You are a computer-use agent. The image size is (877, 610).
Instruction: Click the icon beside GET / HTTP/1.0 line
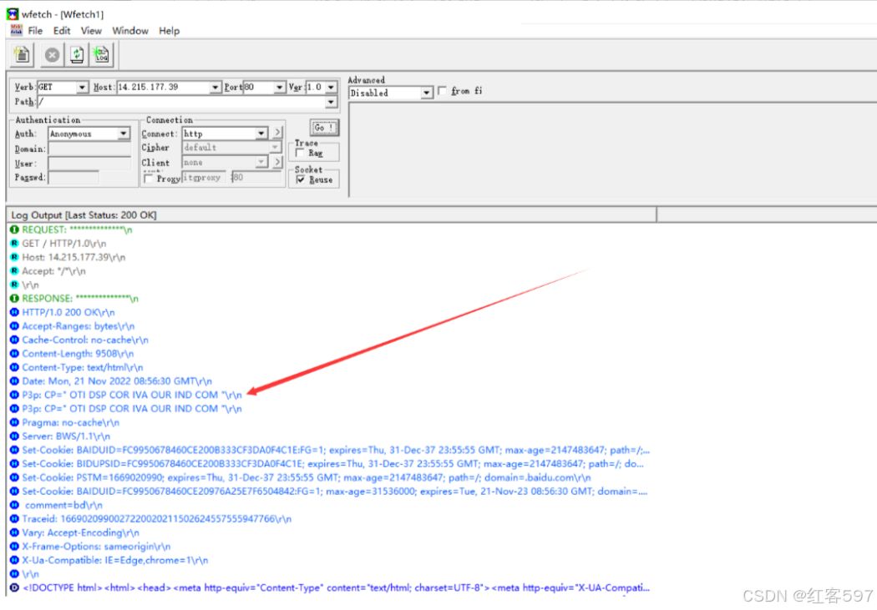[14, 244]
